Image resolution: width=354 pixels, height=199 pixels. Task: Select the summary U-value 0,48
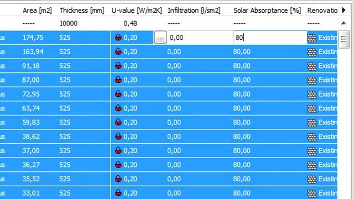click(131, 23)
